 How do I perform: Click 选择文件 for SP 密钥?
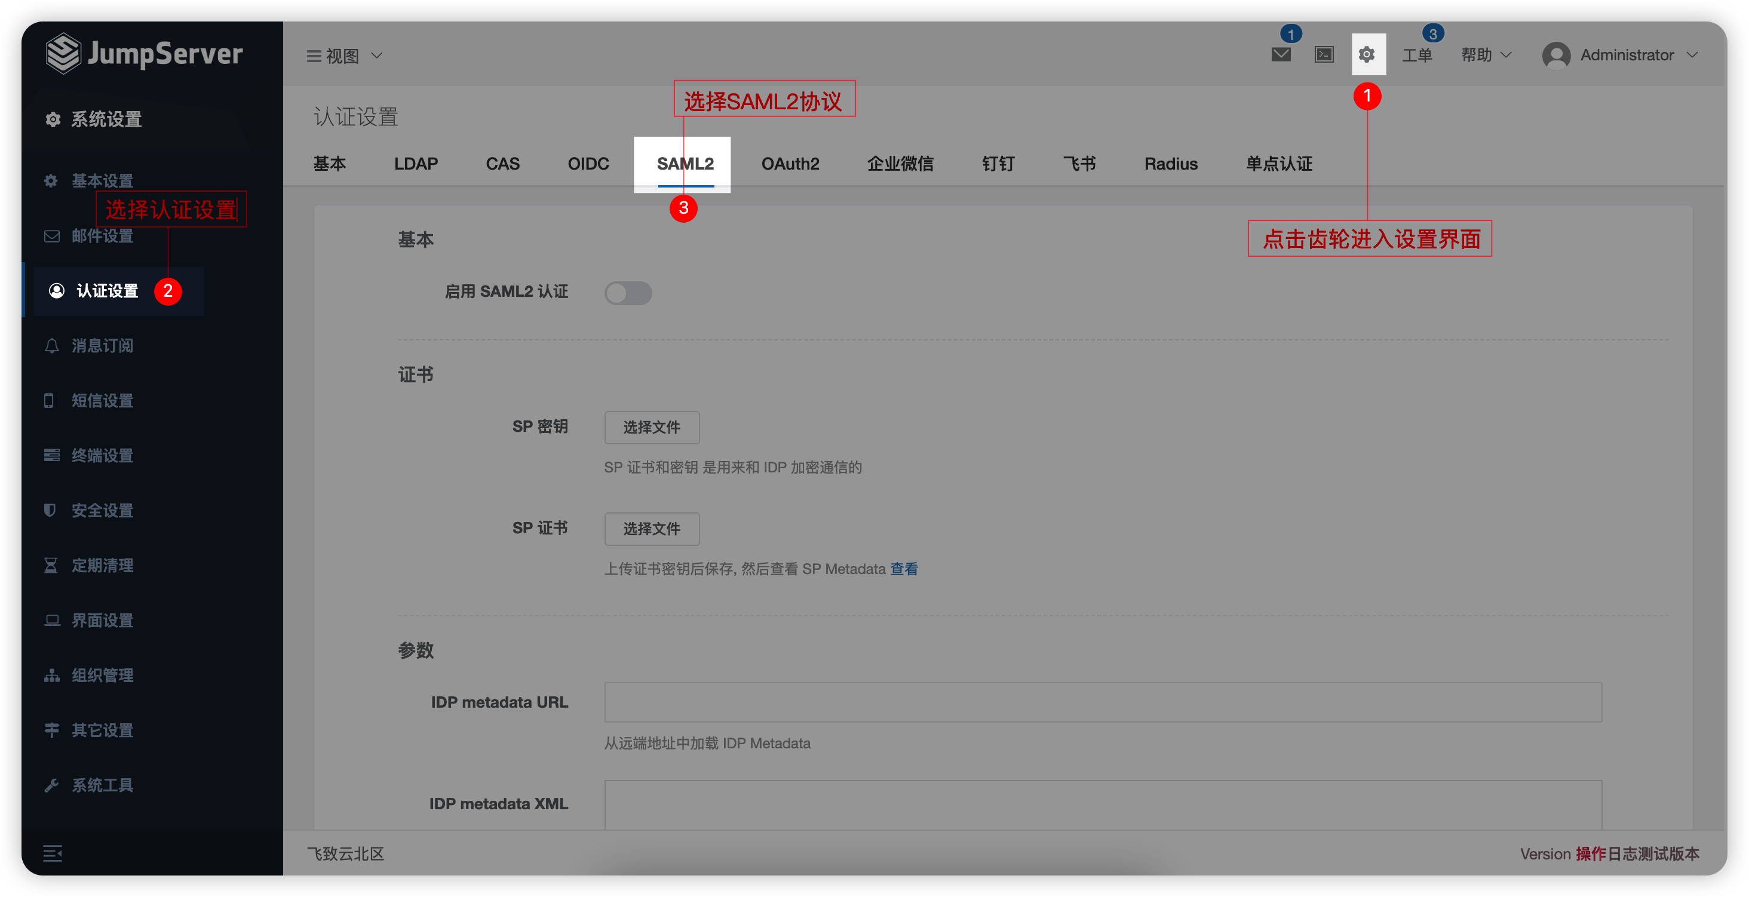pos(651,427)
